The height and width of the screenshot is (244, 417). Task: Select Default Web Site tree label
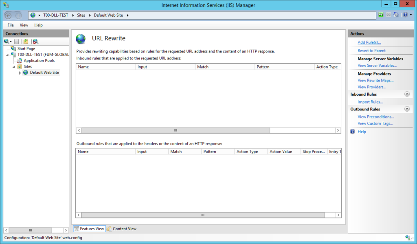[44, 73]
